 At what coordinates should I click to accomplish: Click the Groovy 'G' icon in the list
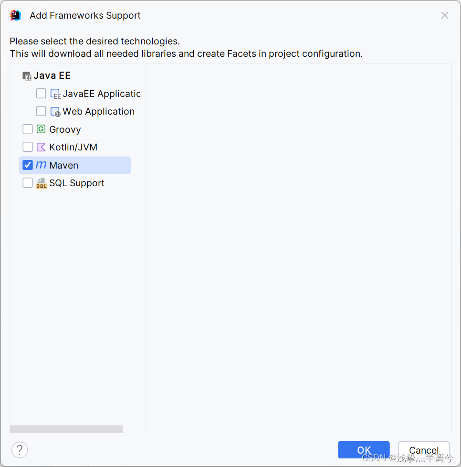pyautogui.click(x=40, y=129)
